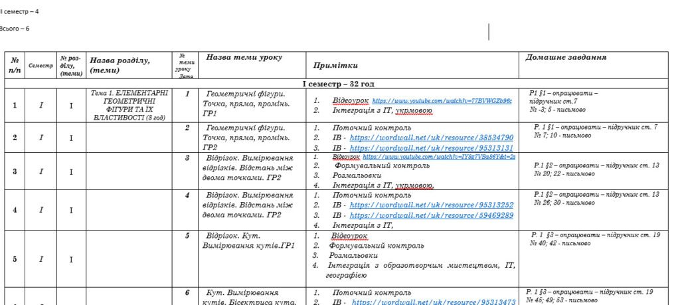Click 'ІІ семестр – 4' line above table

point(19,12)
